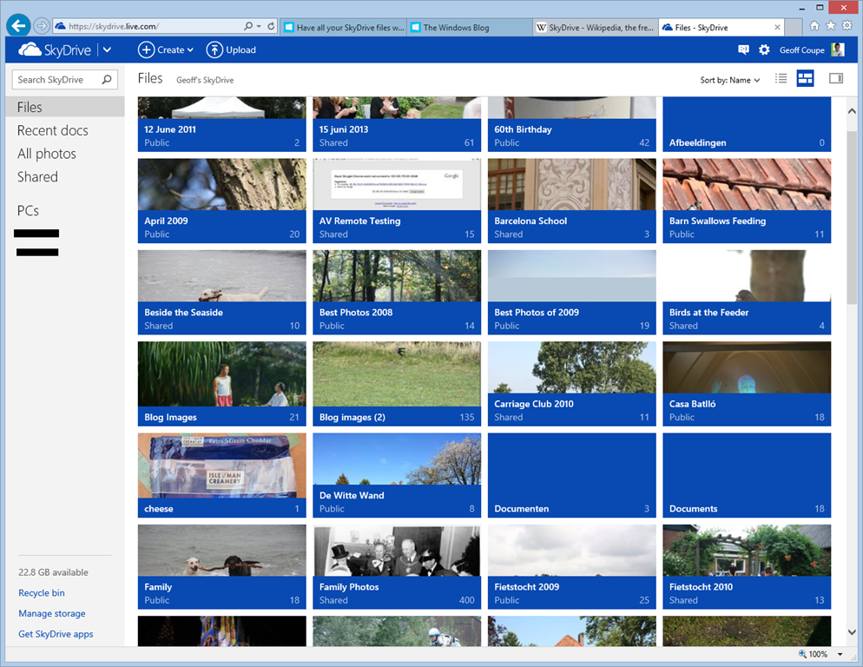Open the settings gear in SkyDrive header
This screenshot has width=863, height=667.
[764, 50]
